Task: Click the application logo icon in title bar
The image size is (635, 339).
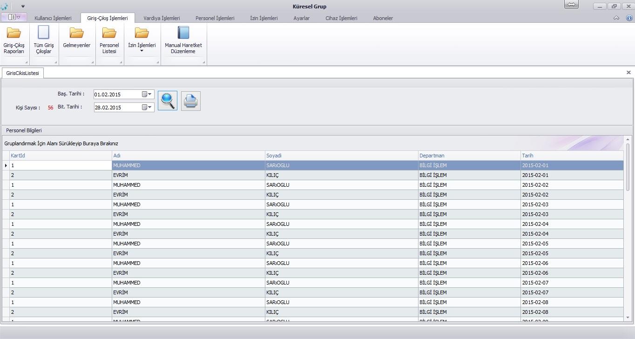Action: 5,7
